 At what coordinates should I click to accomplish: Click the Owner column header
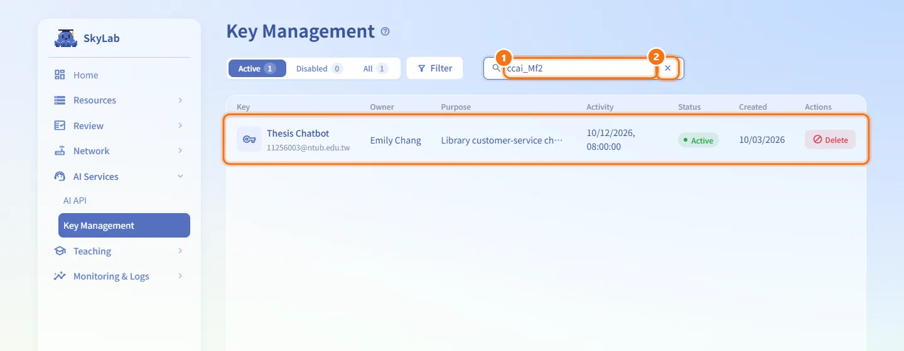tap(382, 107)
